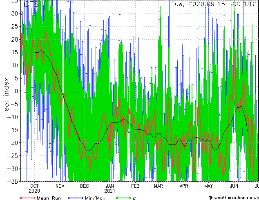Click the 'CFS' model label
This screenshot has height=200, width=259.
(31, 4)
